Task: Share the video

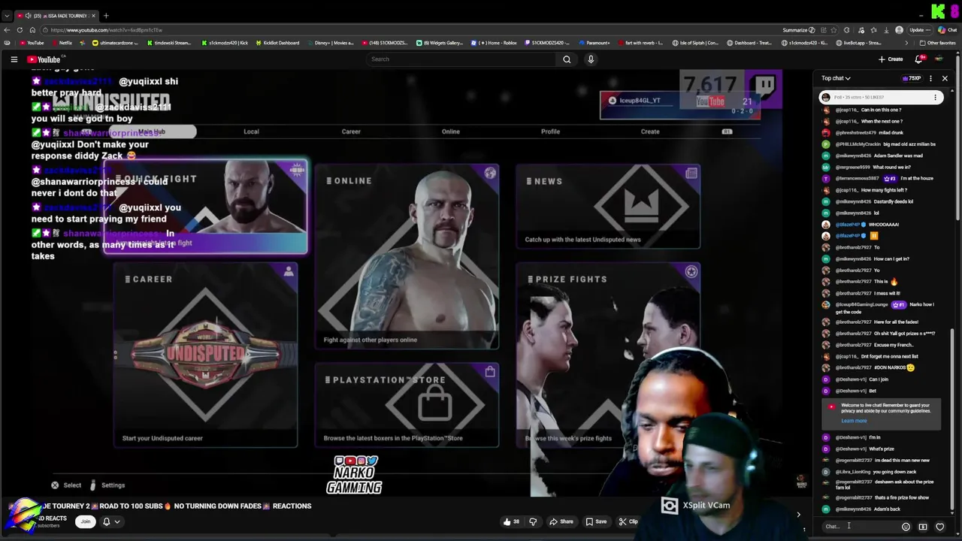Action: [x=561, y=521]
